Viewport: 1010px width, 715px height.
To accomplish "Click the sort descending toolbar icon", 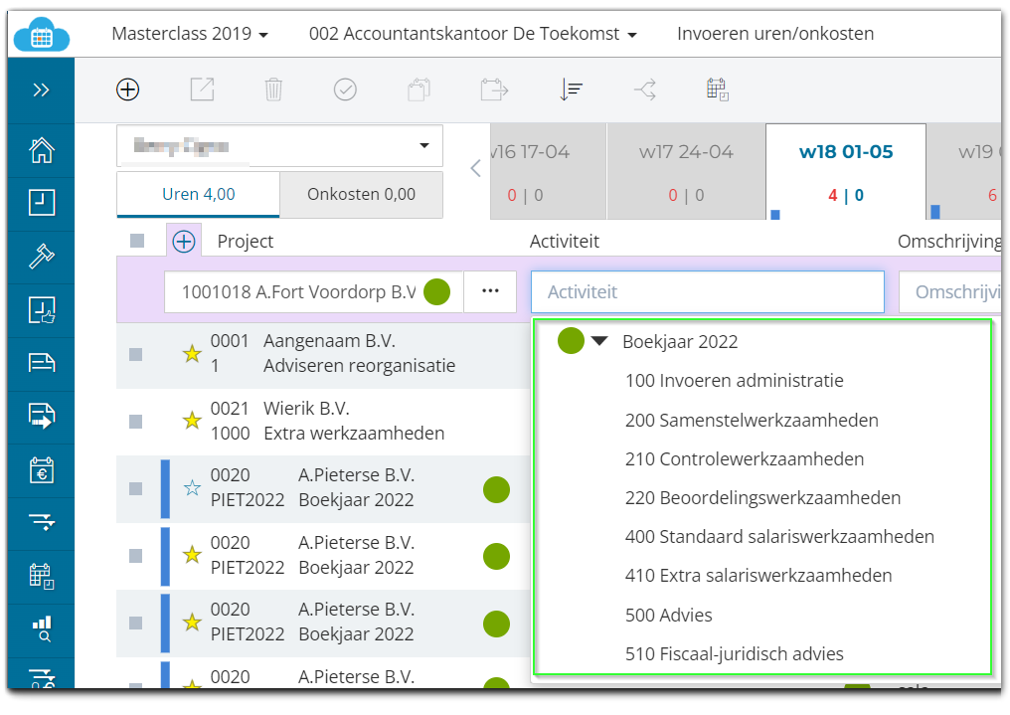I will click(571, 89).
